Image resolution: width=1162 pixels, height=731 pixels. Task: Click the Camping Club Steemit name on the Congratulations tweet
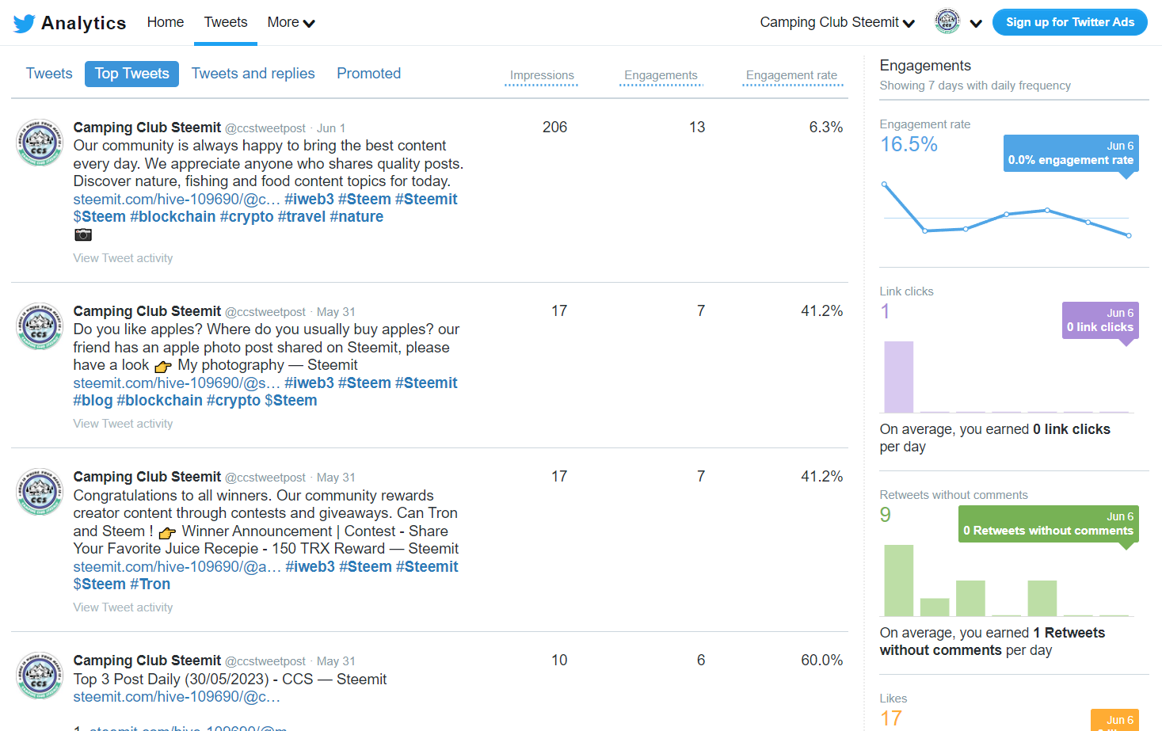tap(147, 477)
